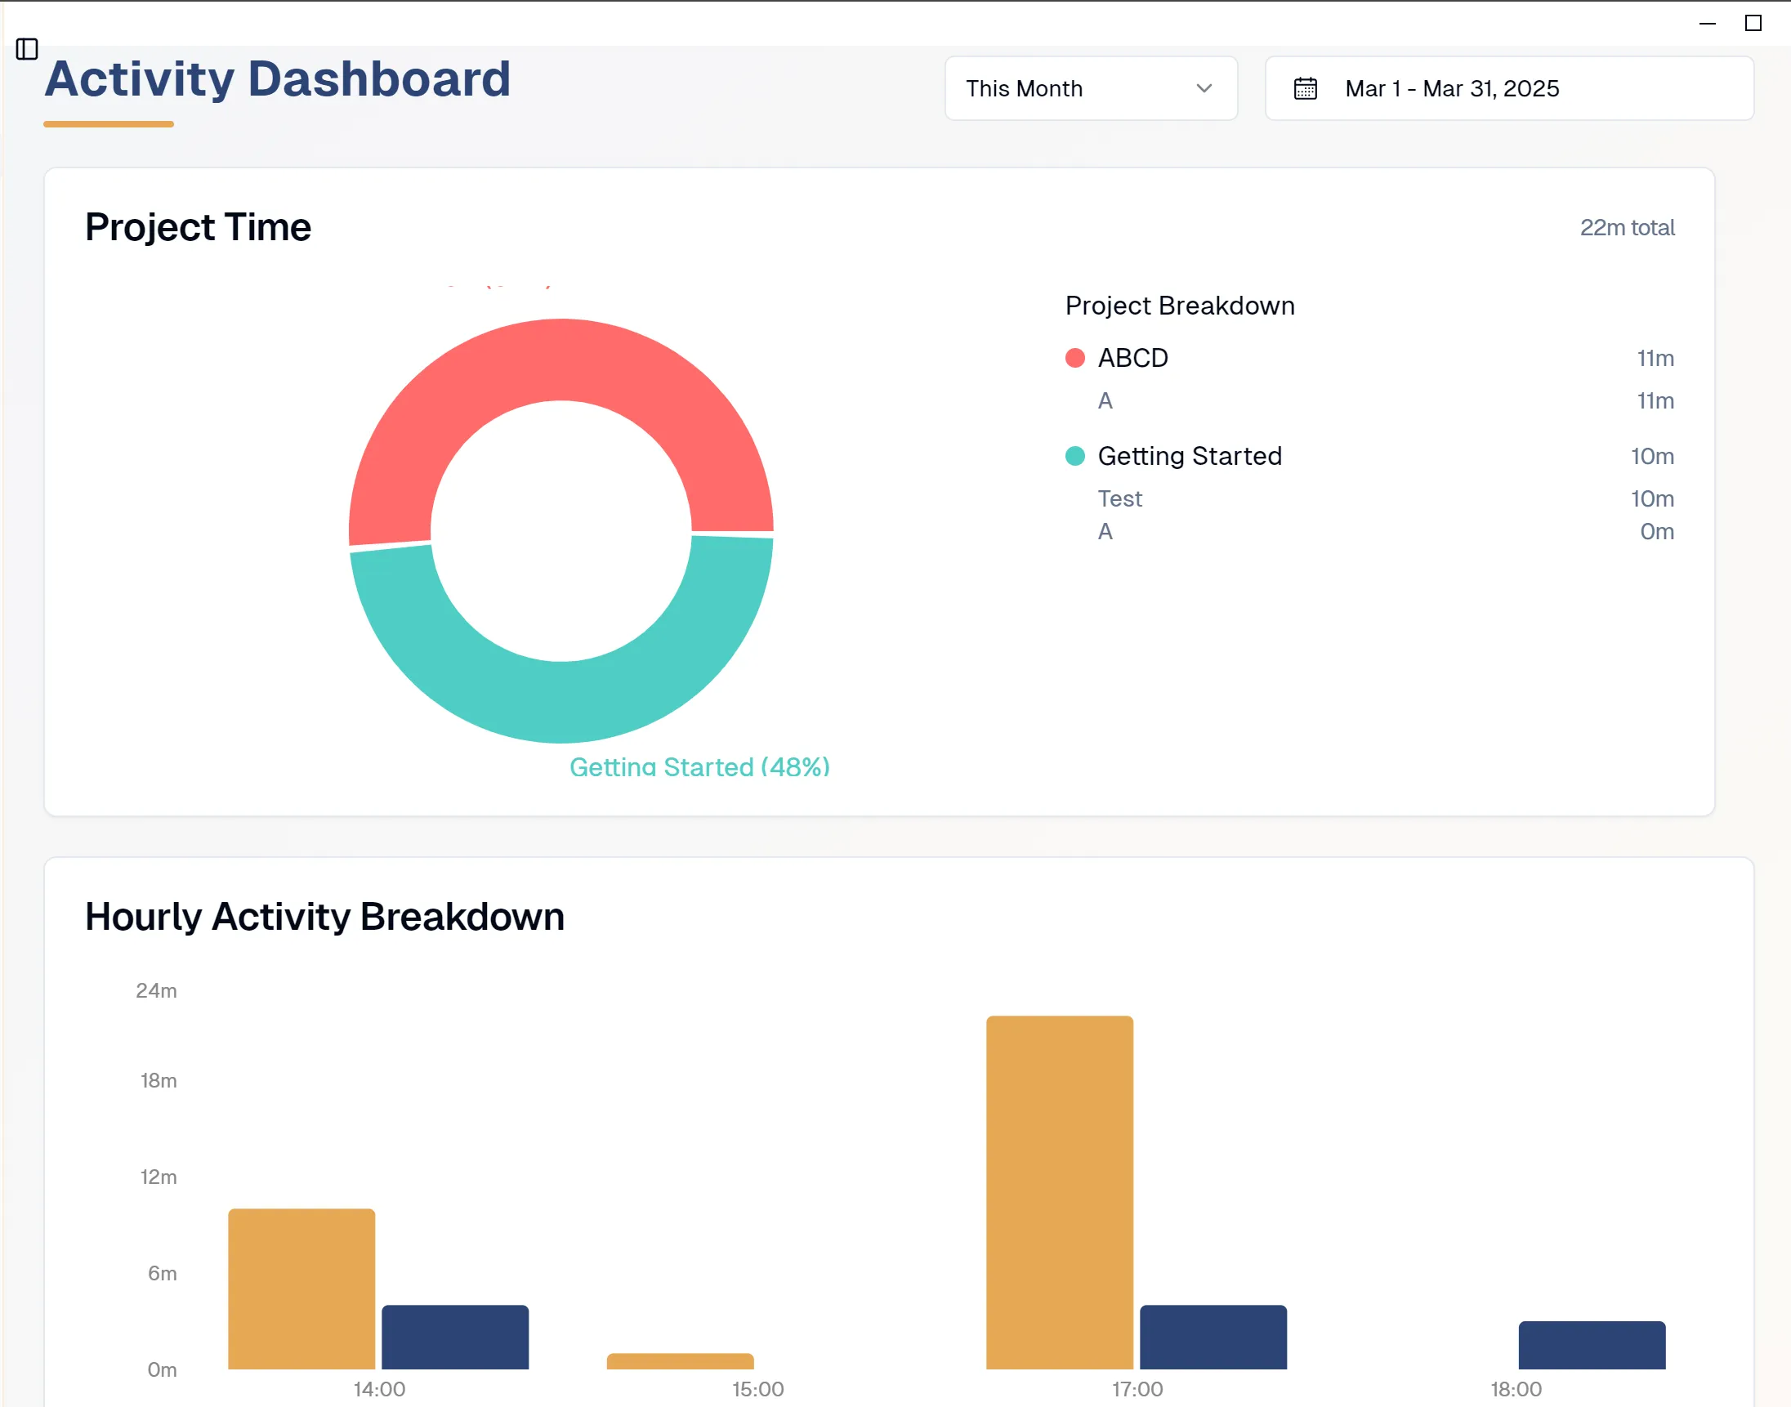Image resolution: width=1791 pixels, height=1407 pixels.
Task: Select the Test sub-task under Getting Started
Action: tap(1119, 498)
